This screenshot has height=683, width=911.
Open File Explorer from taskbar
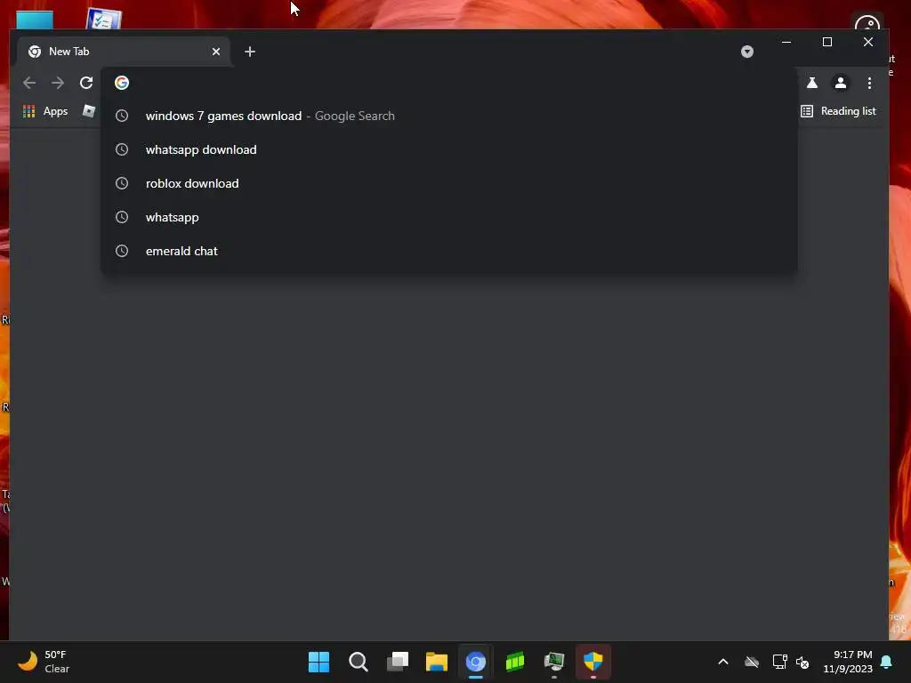(436, 662)
